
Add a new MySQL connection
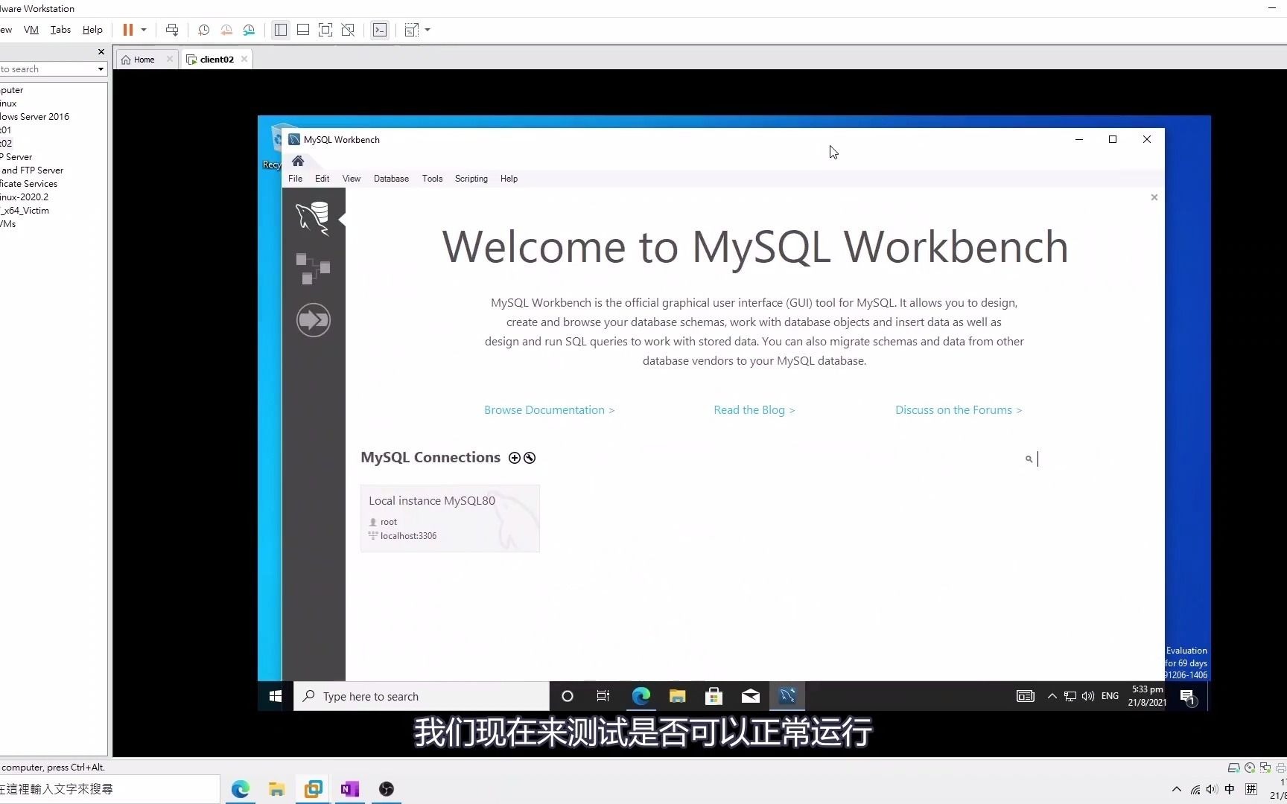tap(515, 458)
